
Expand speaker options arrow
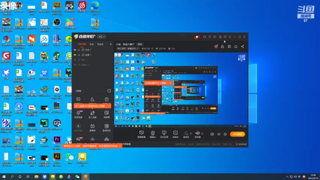click(x=202, y=134)
